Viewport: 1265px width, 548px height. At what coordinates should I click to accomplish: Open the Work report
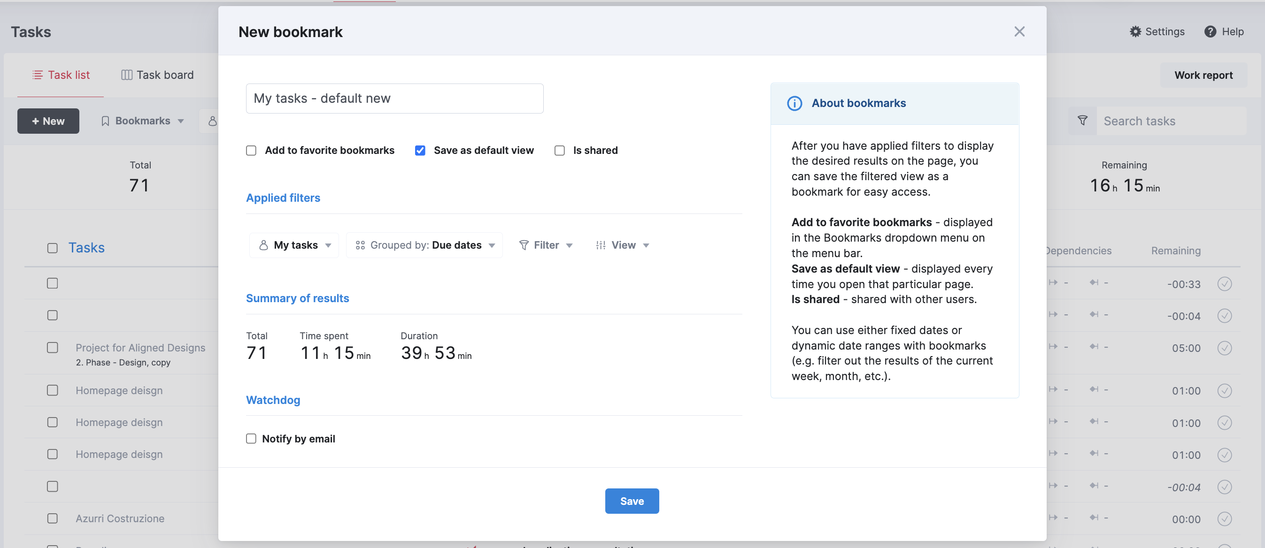1203,75
